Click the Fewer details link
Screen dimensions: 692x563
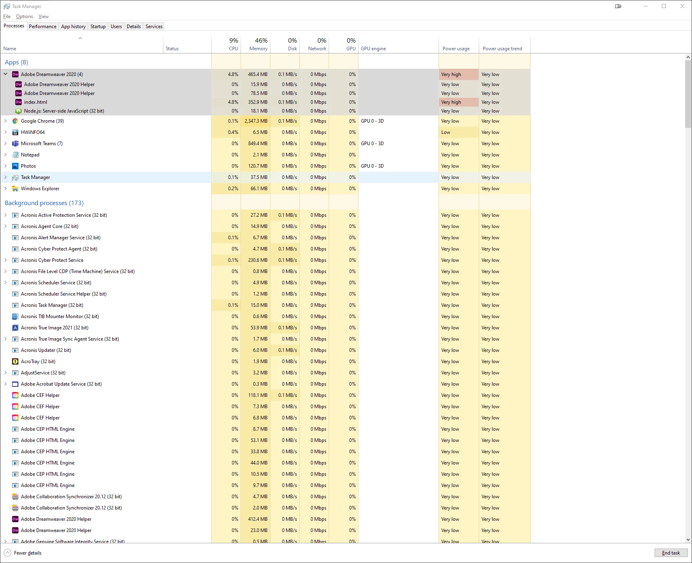(x=28, y=553)
